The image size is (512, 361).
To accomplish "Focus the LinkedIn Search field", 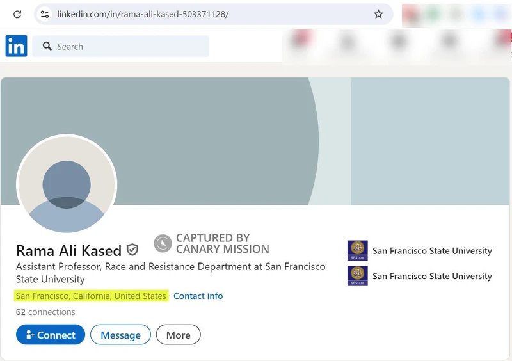I will 120,46.
